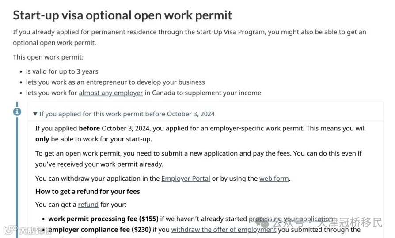
Task: Open the 'refund' link
Action: tap(88, 205)
